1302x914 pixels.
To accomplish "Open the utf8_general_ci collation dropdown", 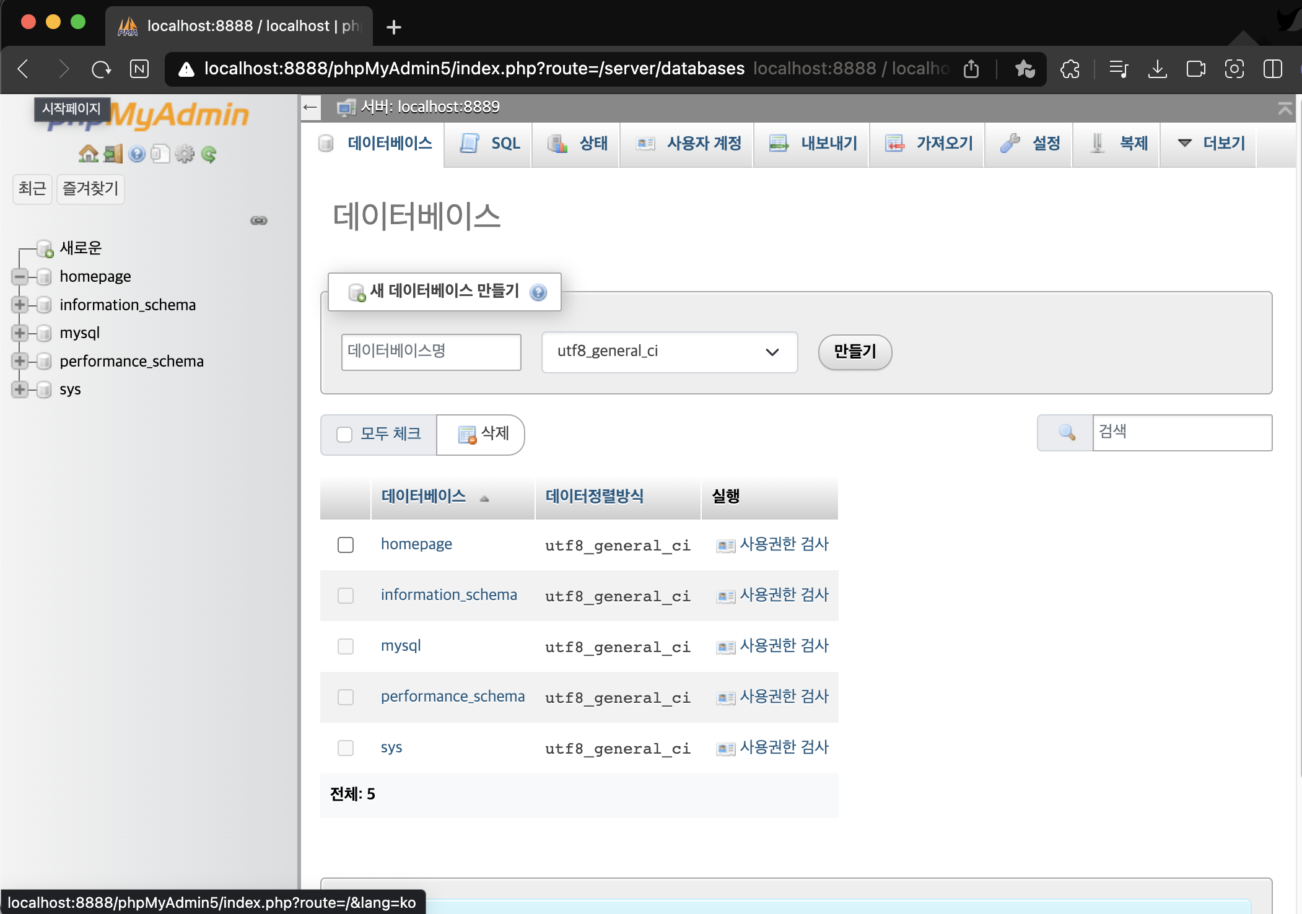I will coord(669,352).
